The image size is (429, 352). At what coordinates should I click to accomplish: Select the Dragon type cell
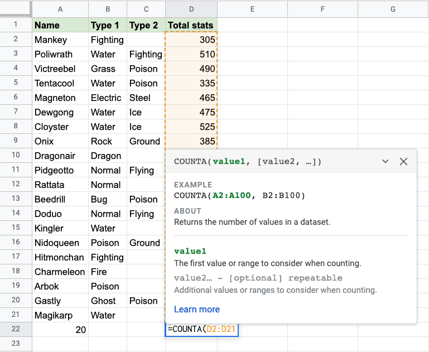[107, 156]
